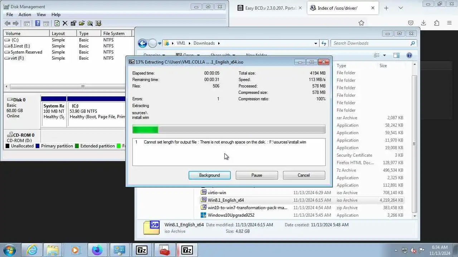
Task: Open Firefox hamburger application menu
Action: (449, 23)
